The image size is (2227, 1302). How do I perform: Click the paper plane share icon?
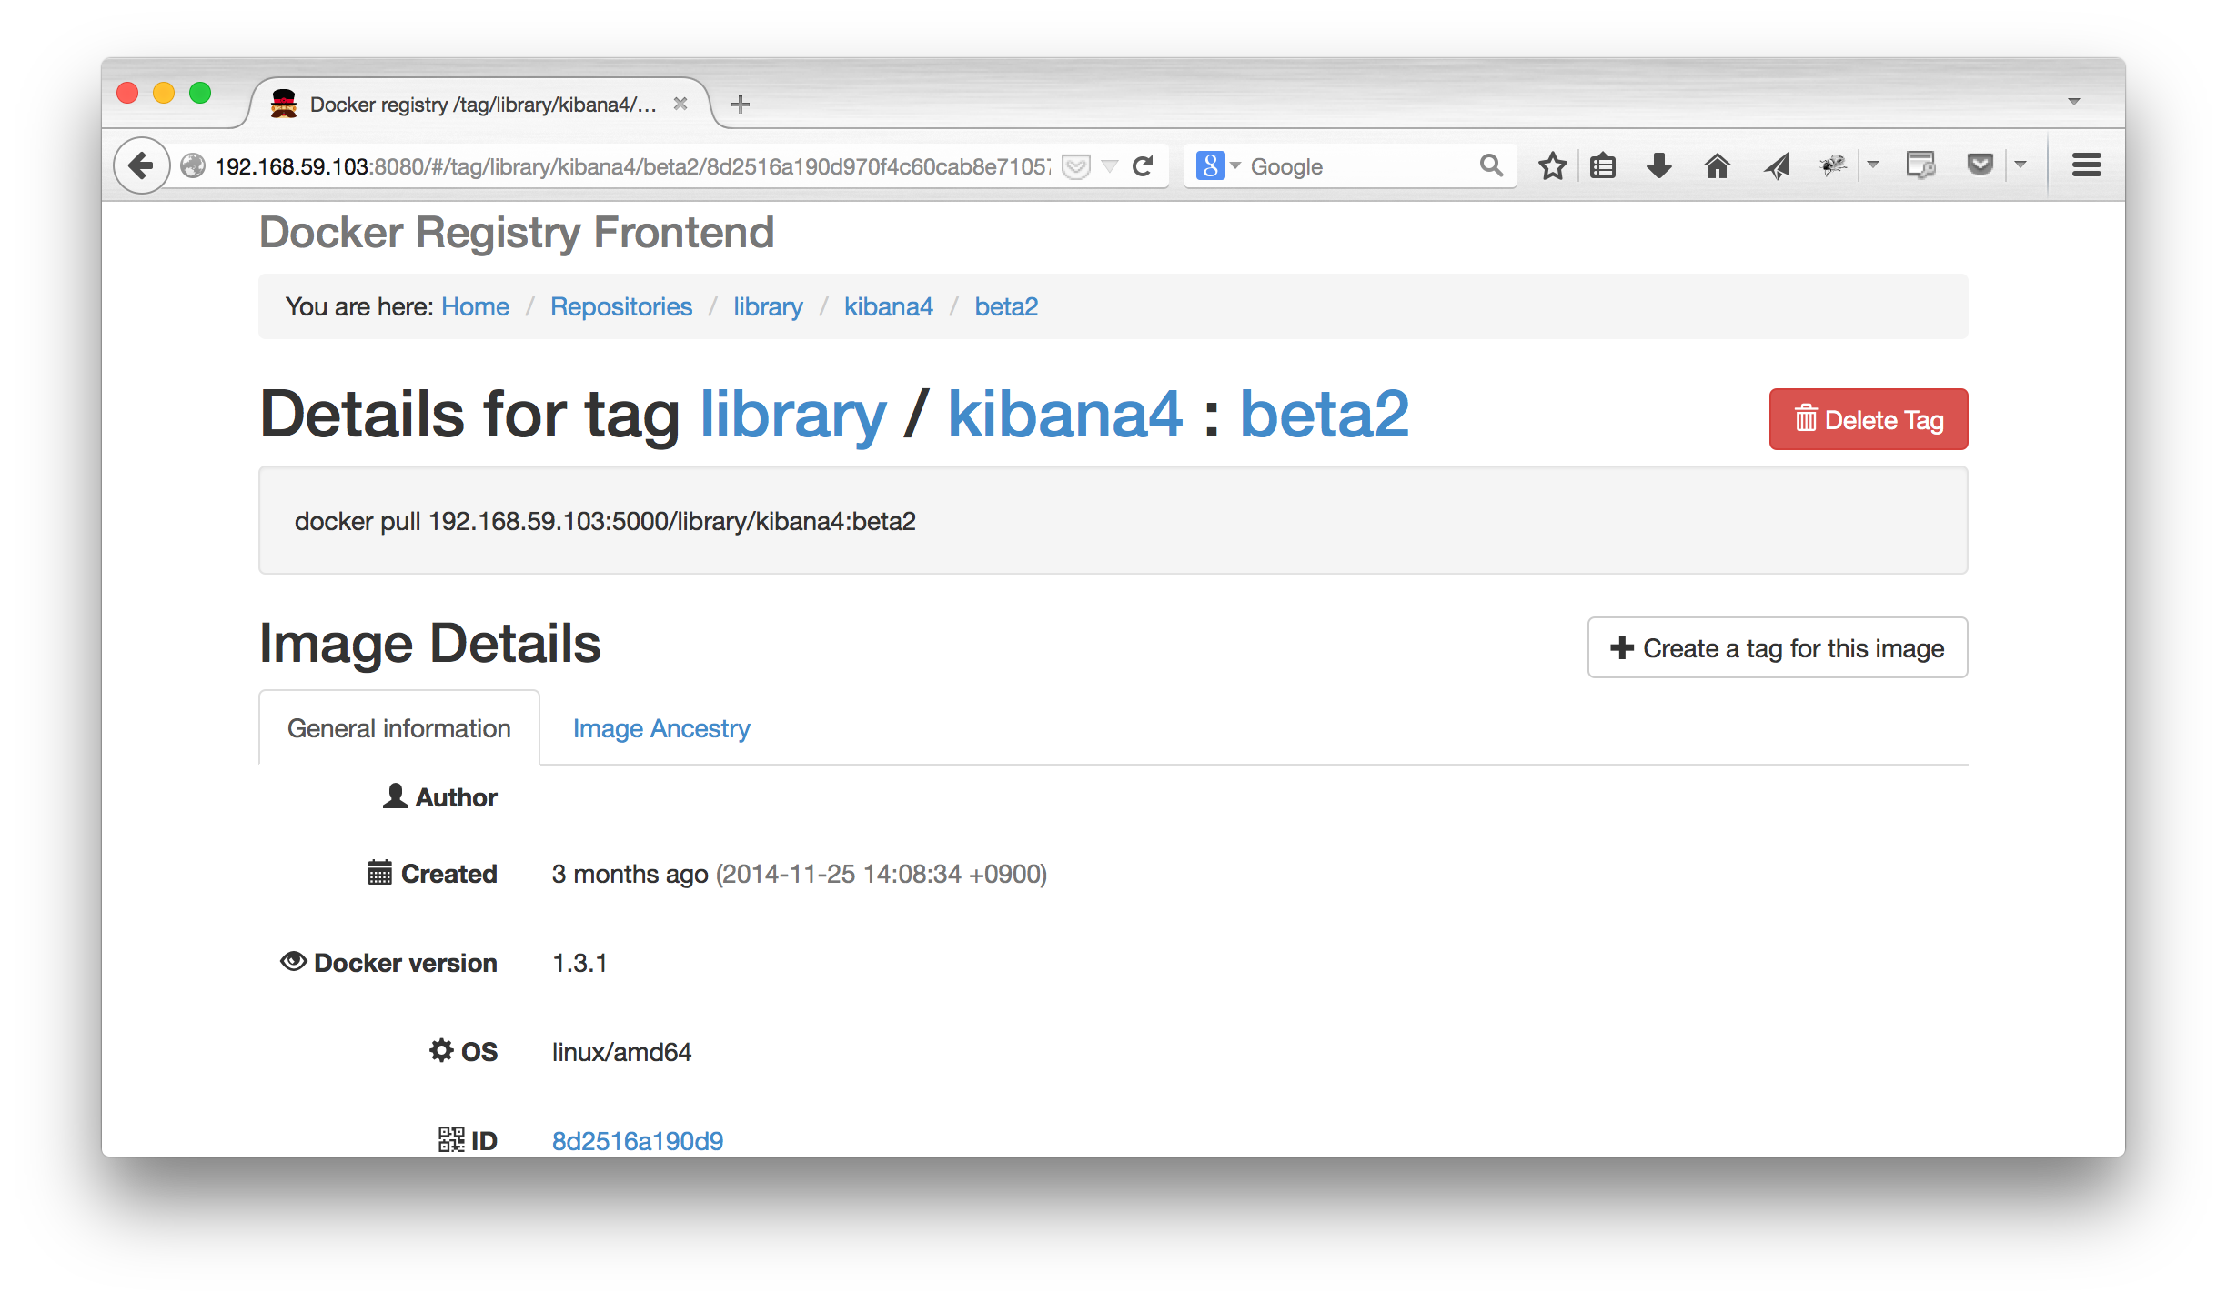click(1776, 166)
